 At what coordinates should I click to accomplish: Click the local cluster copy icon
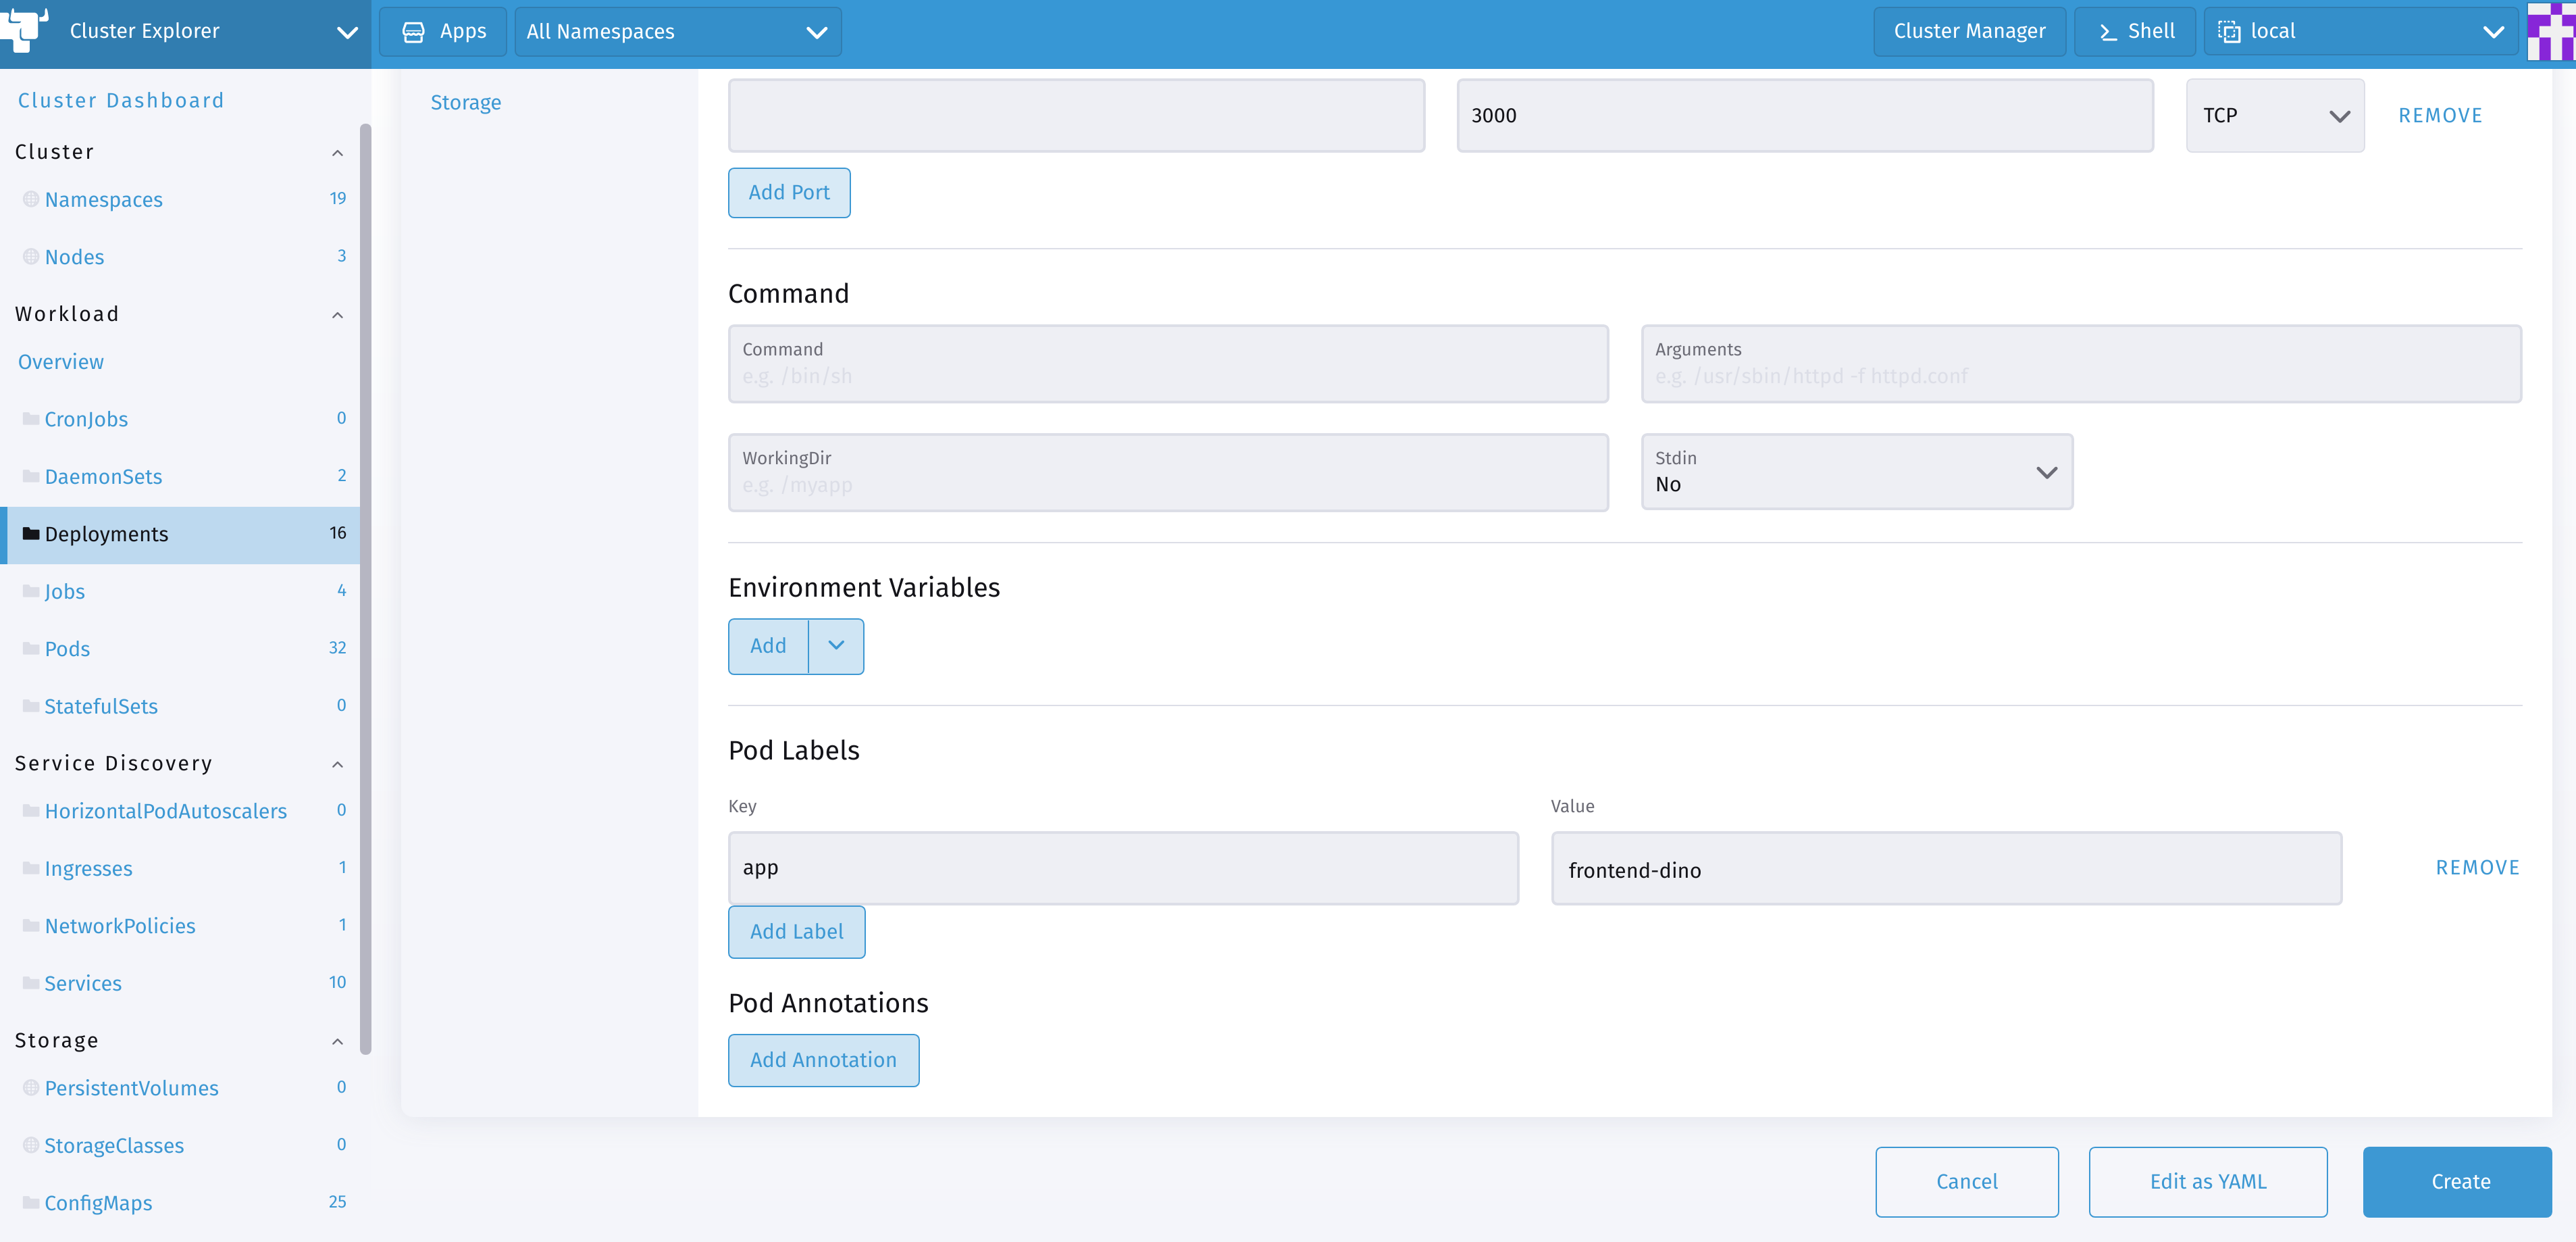tap(2229, 32)
